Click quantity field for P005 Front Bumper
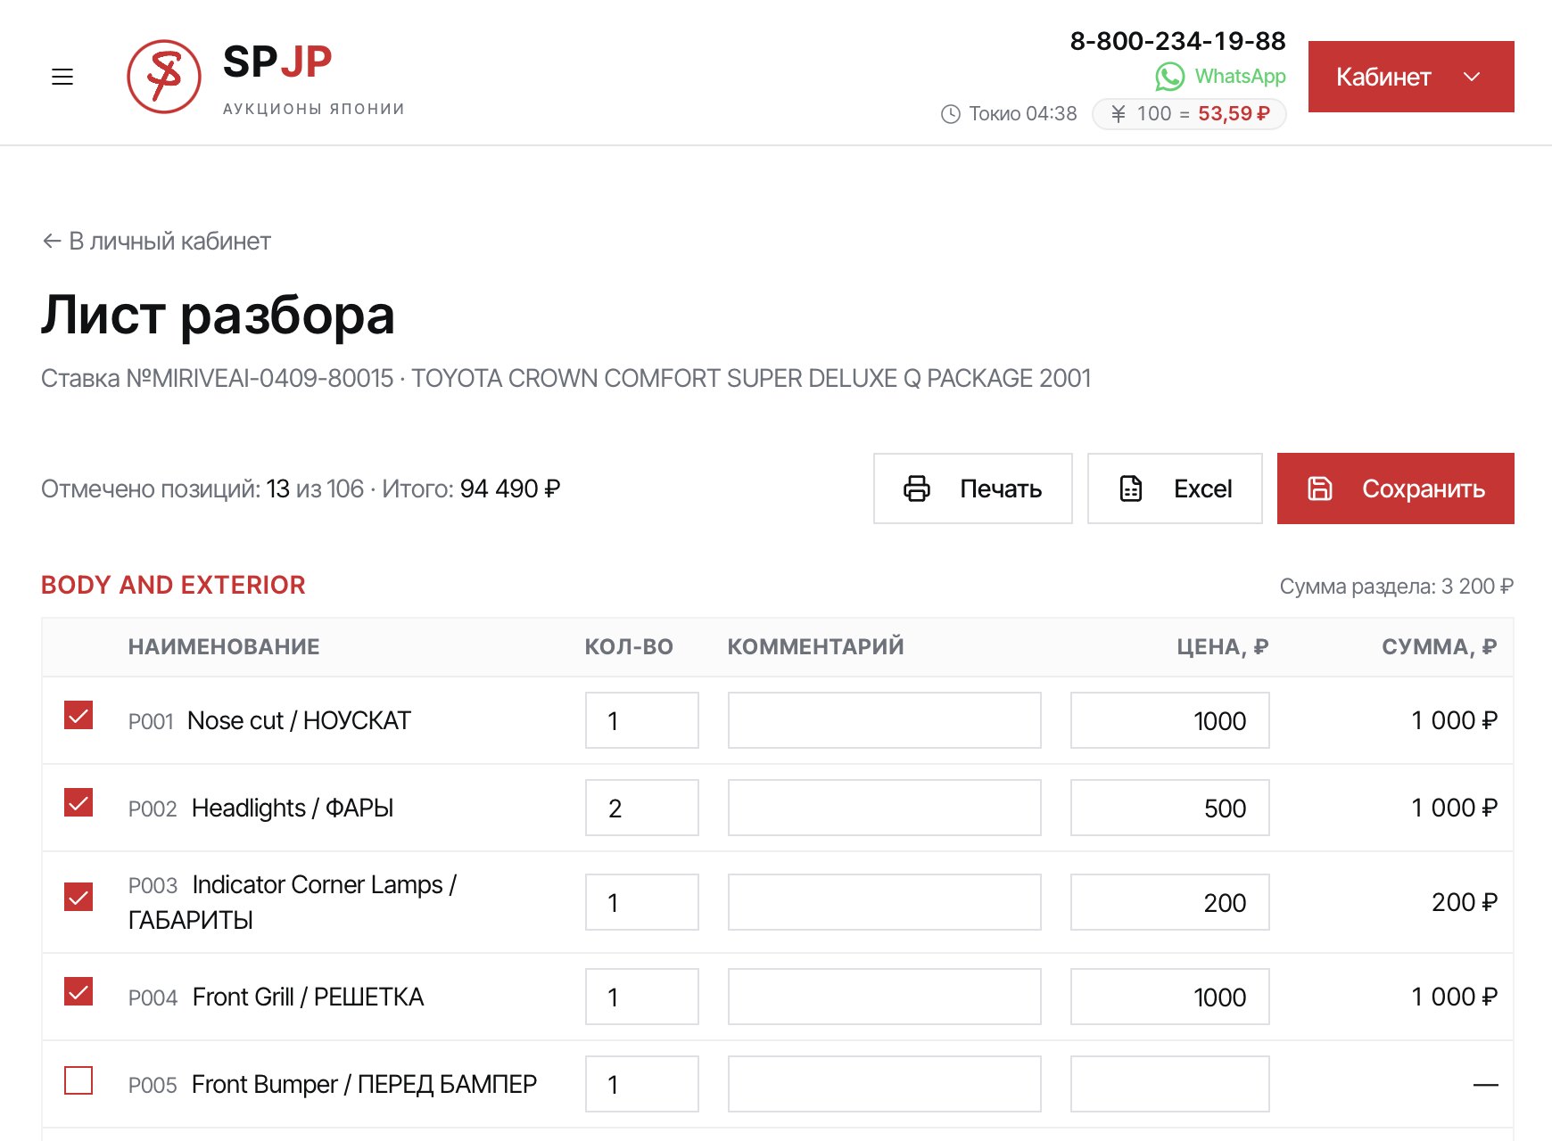The width and height of the screenshot is (1552, 1141). point(642,1084)
